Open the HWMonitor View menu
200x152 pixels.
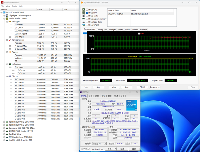click(x=8, y=6)
